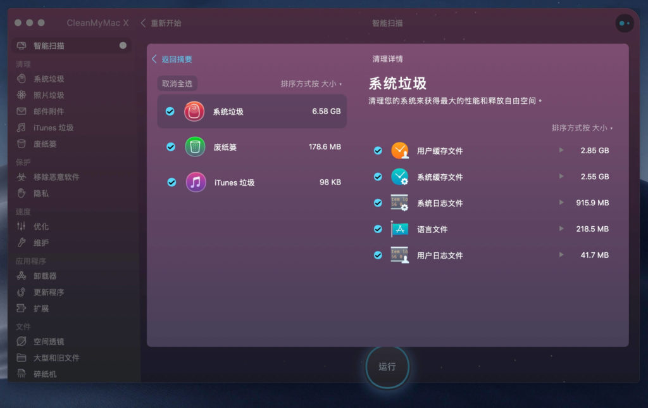
Task: Click the 返回摘要 back link
Action: (x=172, y=59)
